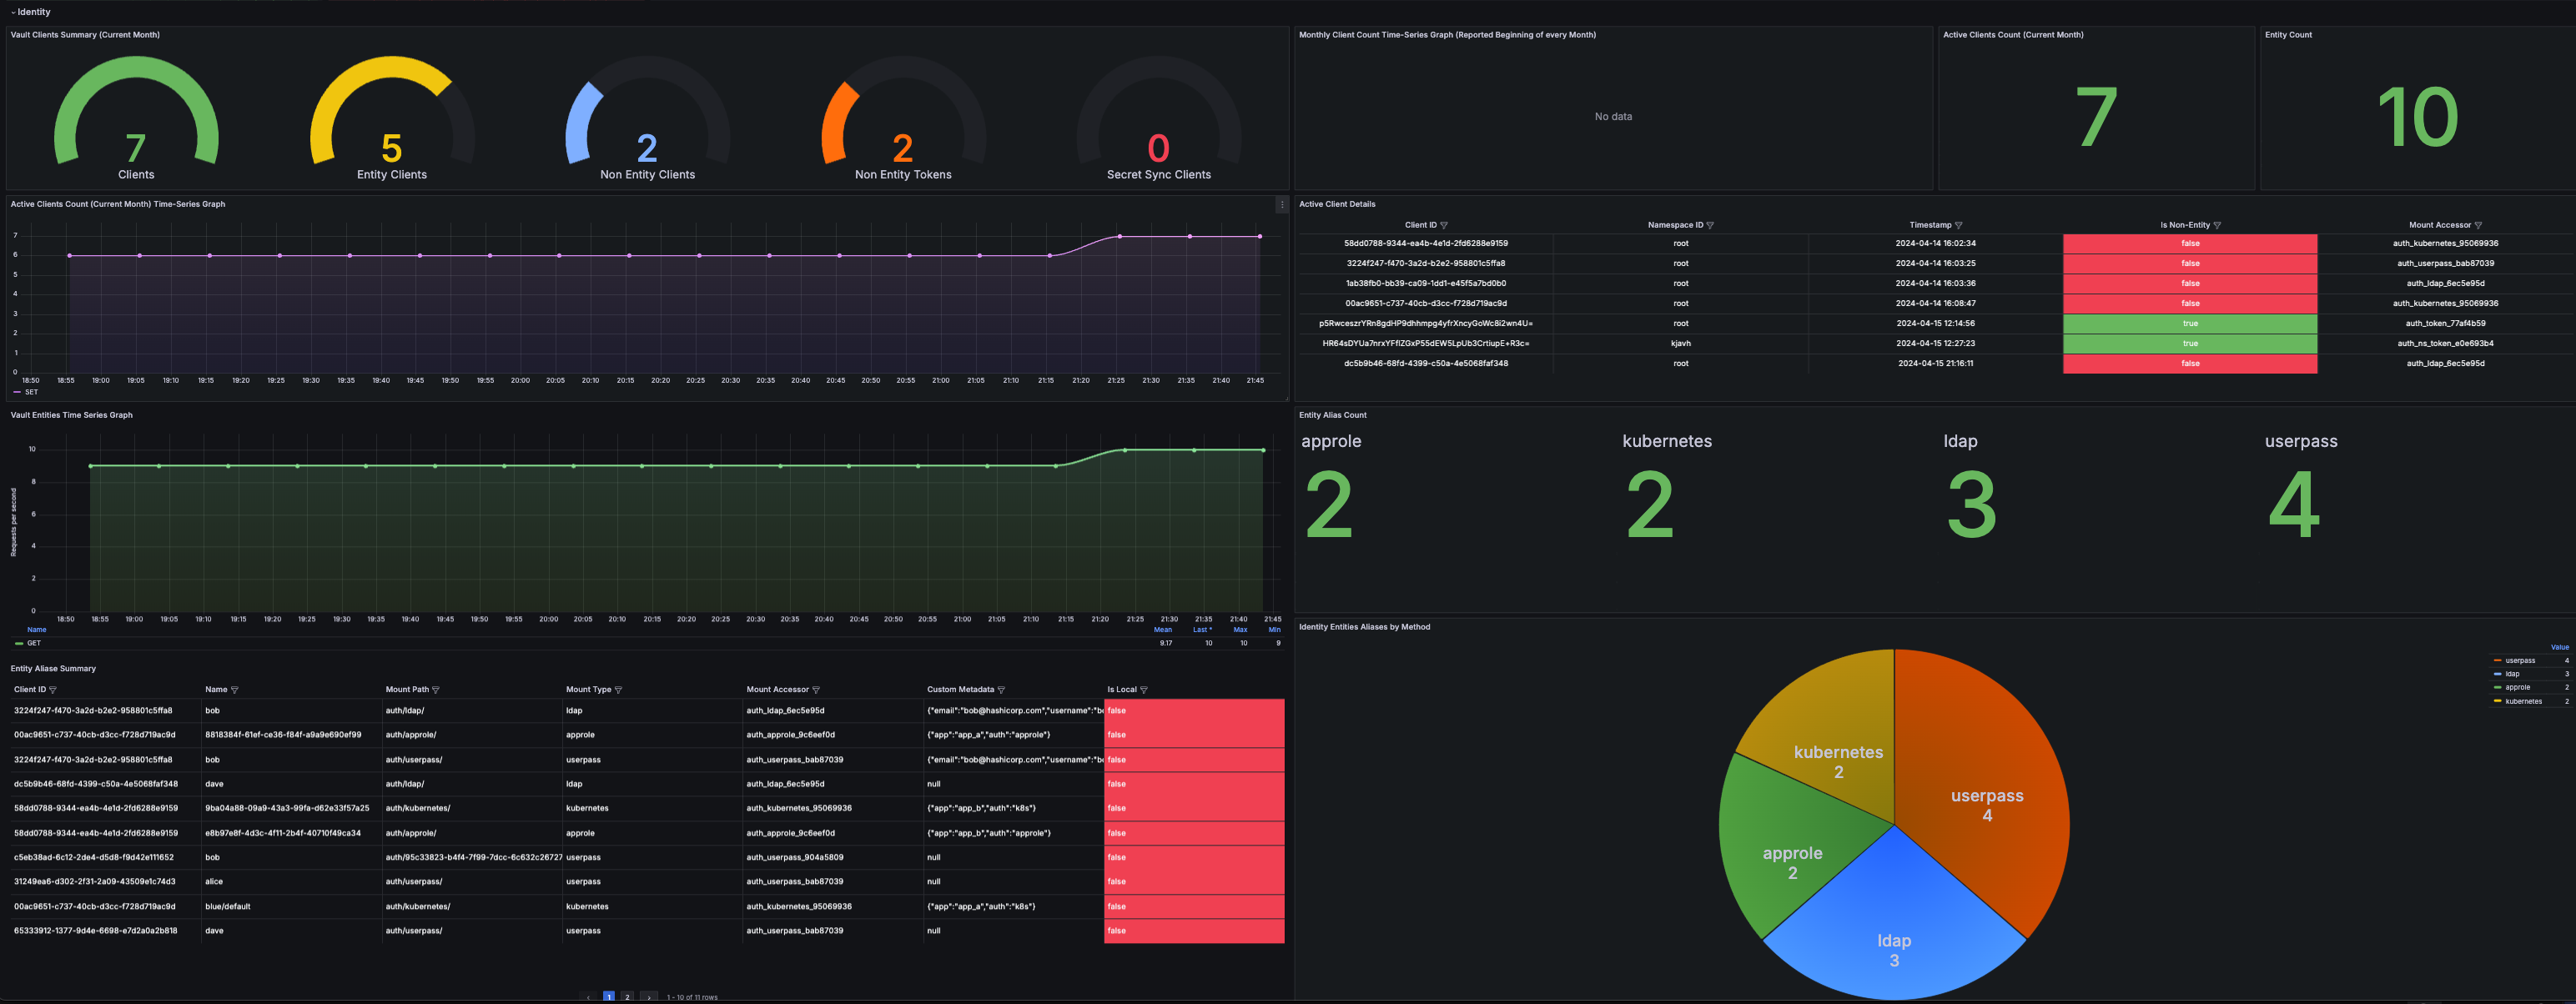Open the Mount Path column filter
Image resolution: width=2576 pixels, height=1004 pixels.
435,690
